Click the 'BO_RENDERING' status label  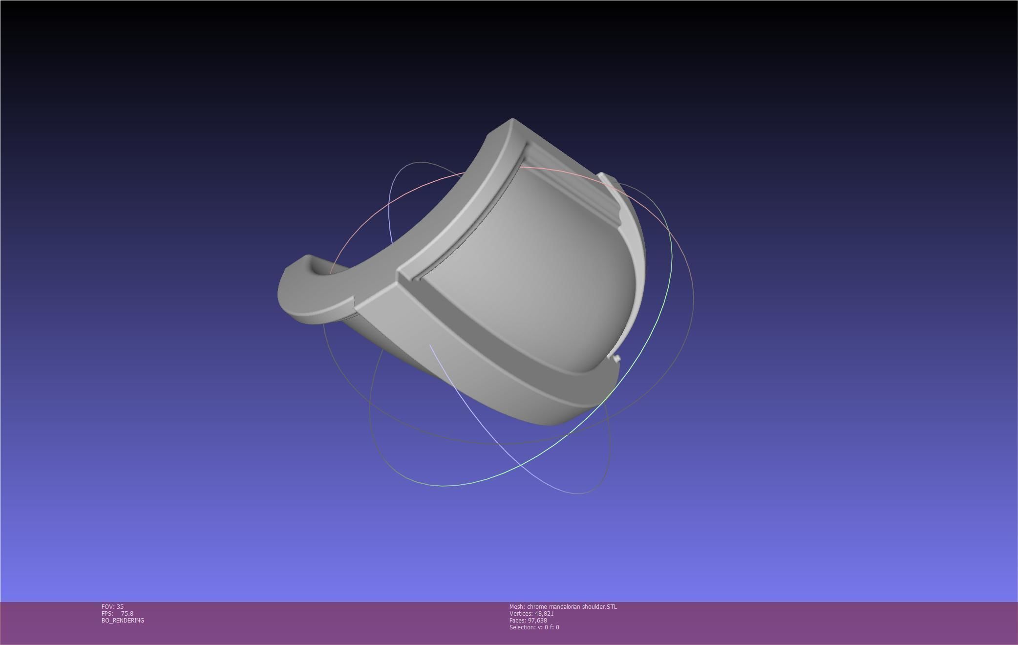123,620
